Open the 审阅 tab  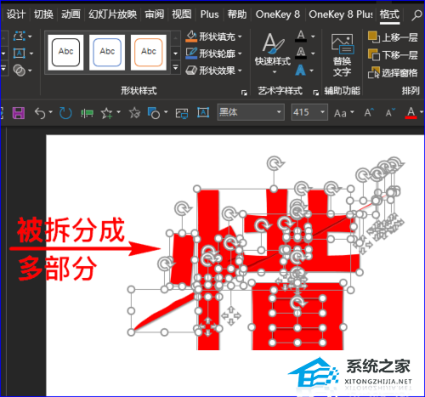[x=154, y=14]
